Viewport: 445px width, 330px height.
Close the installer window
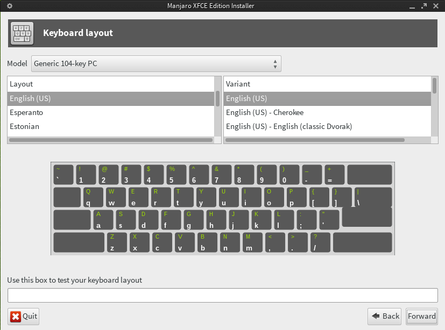(x=436, y=6)
